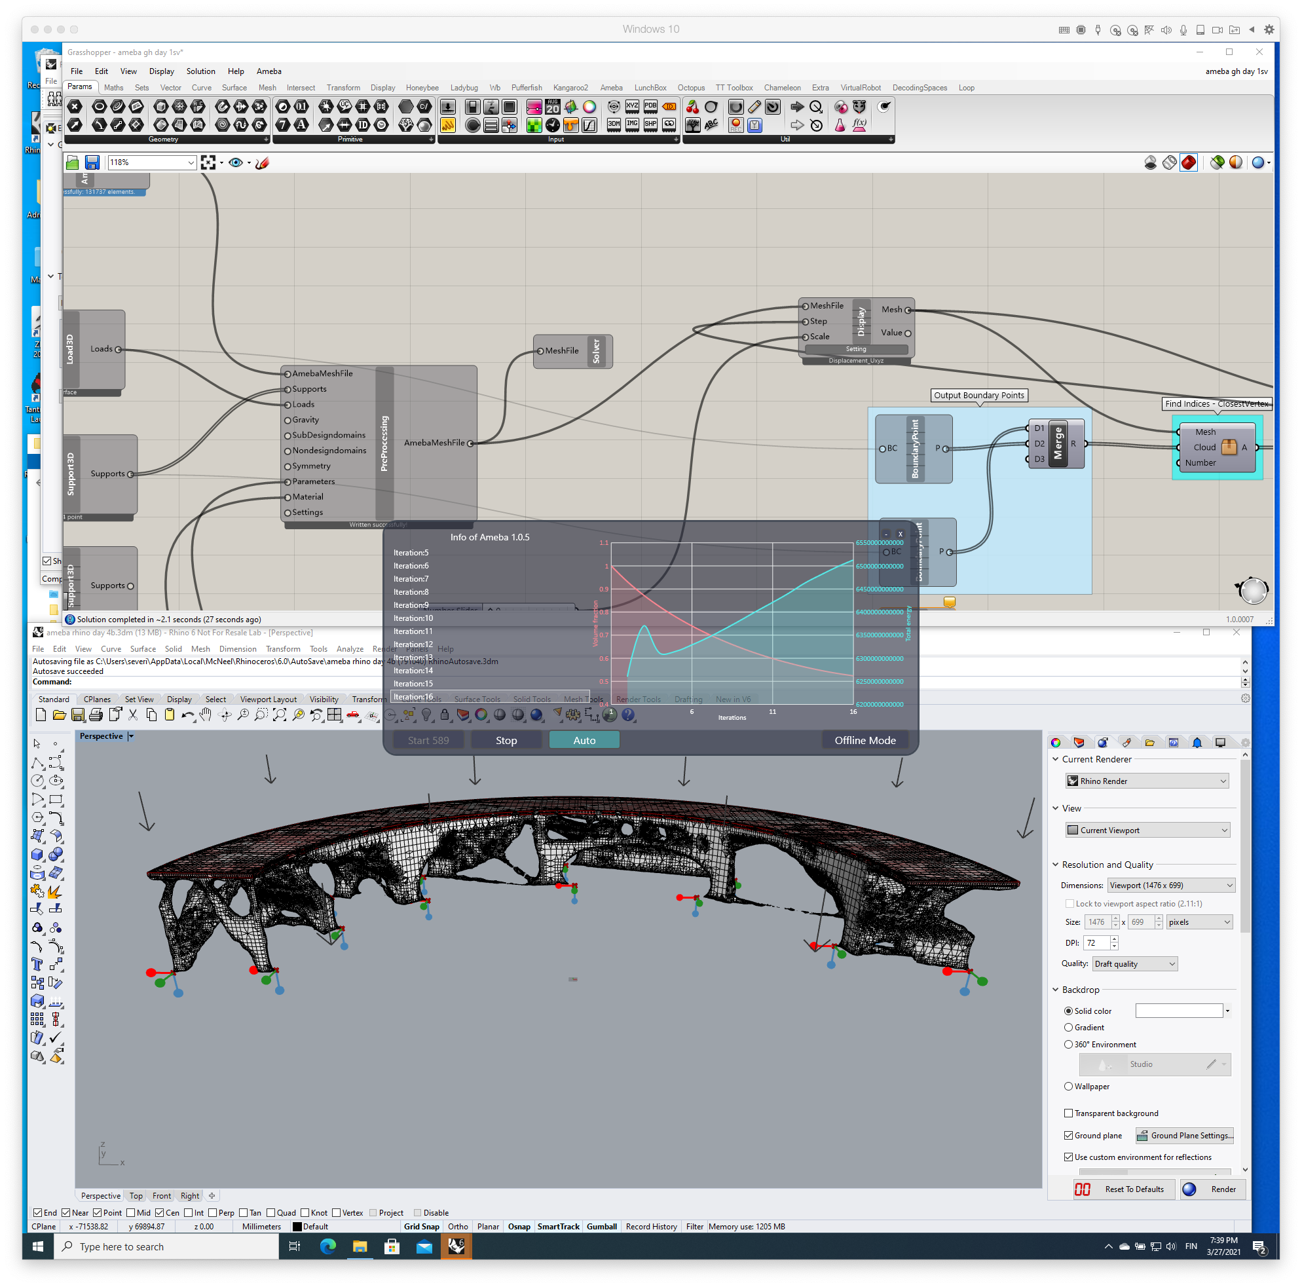Open the Dimensions Viewport dropdown

pos(1171,885)
